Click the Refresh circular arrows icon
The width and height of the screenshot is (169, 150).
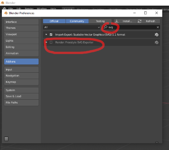coord(139,21)
